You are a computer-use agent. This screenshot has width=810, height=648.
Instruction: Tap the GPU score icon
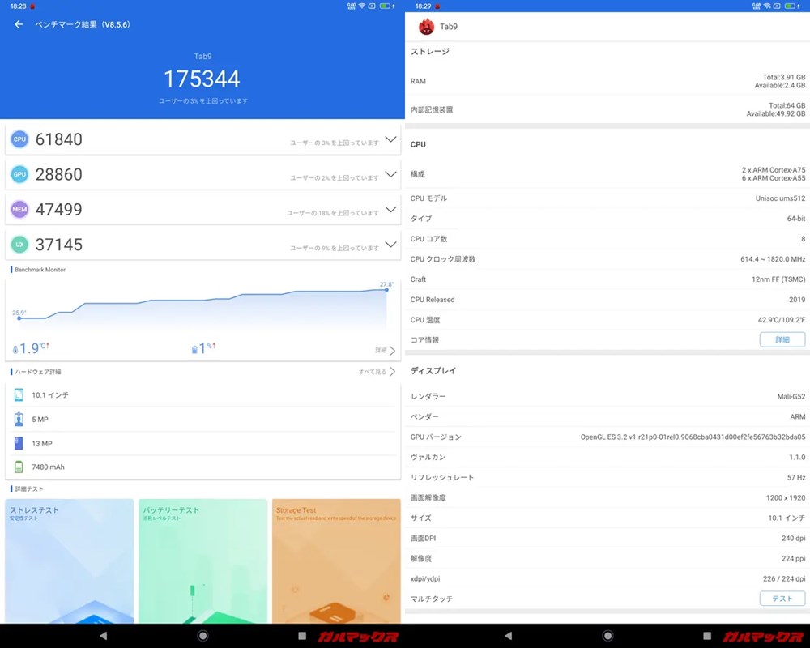pyautogui.click(x=19, y=174)
